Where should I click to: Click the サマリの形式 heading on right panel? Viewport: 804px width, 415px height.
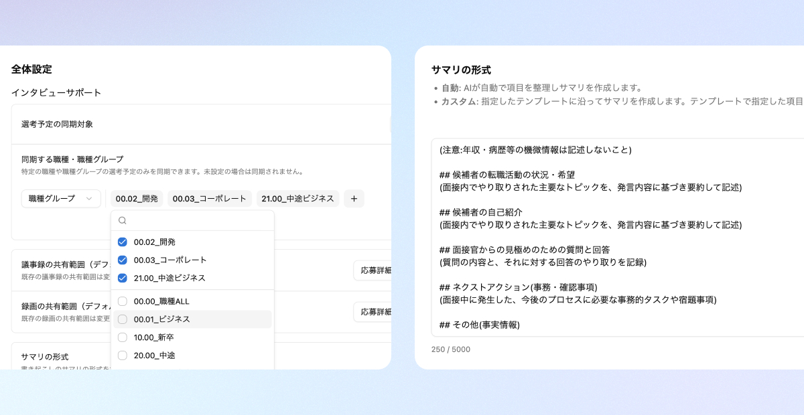[461, 70]
